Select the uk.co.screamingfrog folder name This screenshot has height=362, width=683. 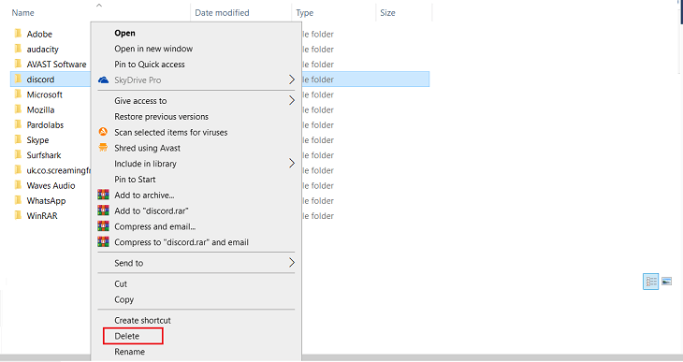click(x=58, y=171)
